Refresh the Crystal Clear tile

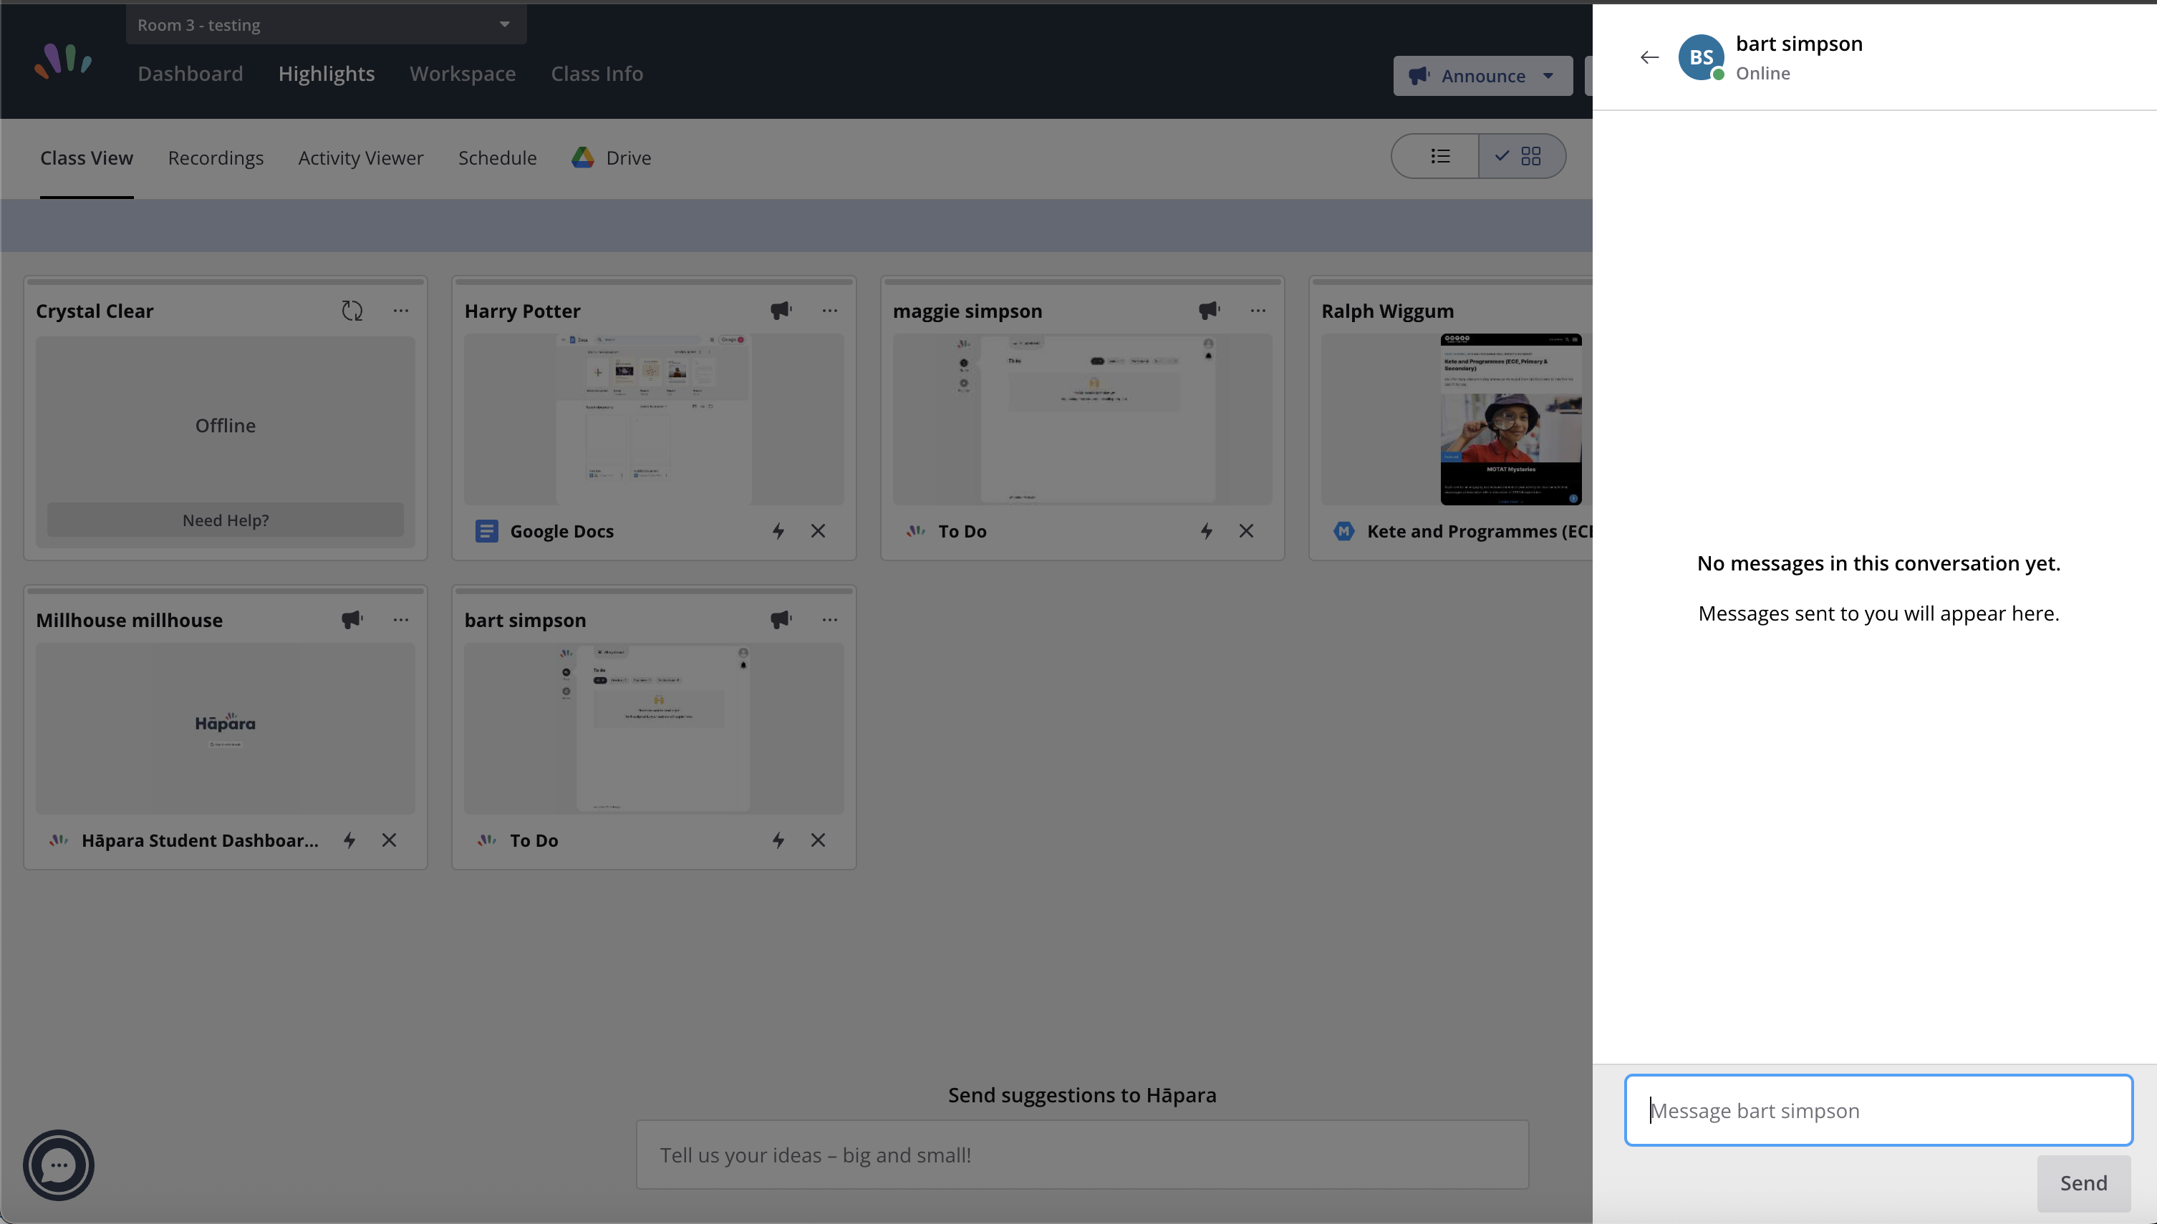352,311
